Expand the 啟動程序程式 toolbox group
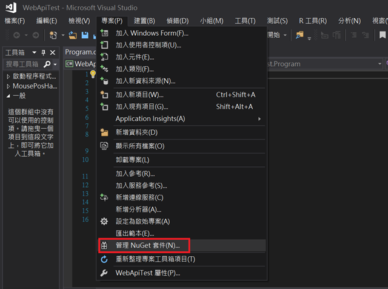 tap(8, 76)
